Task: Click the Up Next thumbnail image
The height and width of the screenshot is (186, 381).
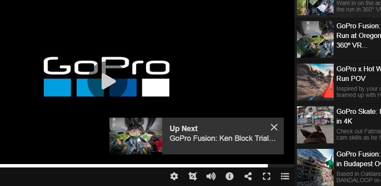Action: [136, 136]
